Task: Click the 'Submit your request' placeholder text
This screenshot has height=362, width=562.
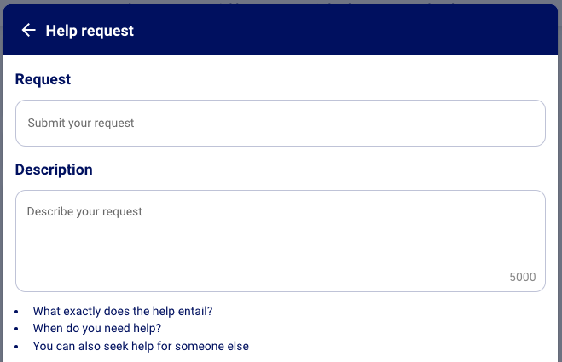Action: [x=81, y=124]
